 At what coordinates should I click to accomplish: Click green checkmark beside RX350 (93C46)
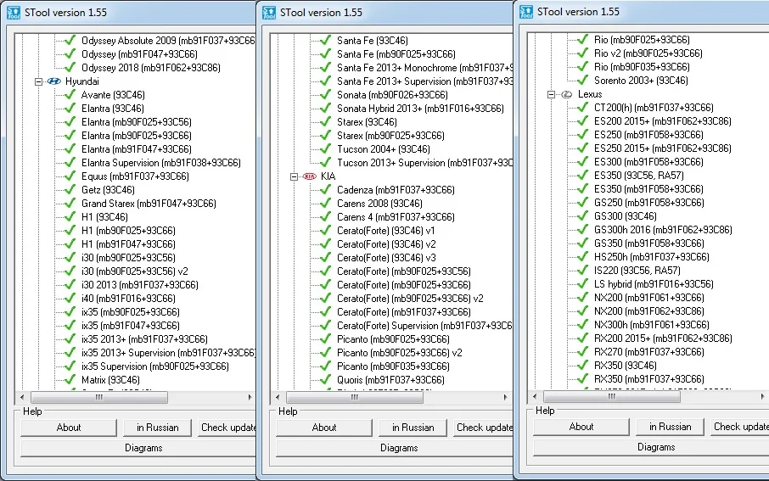click(x=582, y=366)
